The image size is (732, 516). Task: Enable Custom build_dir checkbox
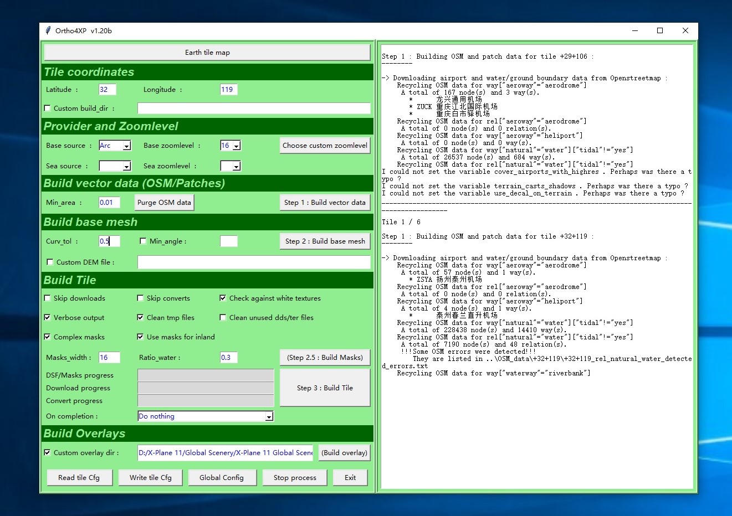(x=48, y=109)
